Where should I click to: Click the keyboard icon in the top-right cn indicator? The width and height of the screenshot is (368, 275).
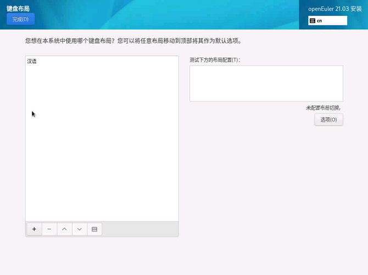tap(313, 21)
